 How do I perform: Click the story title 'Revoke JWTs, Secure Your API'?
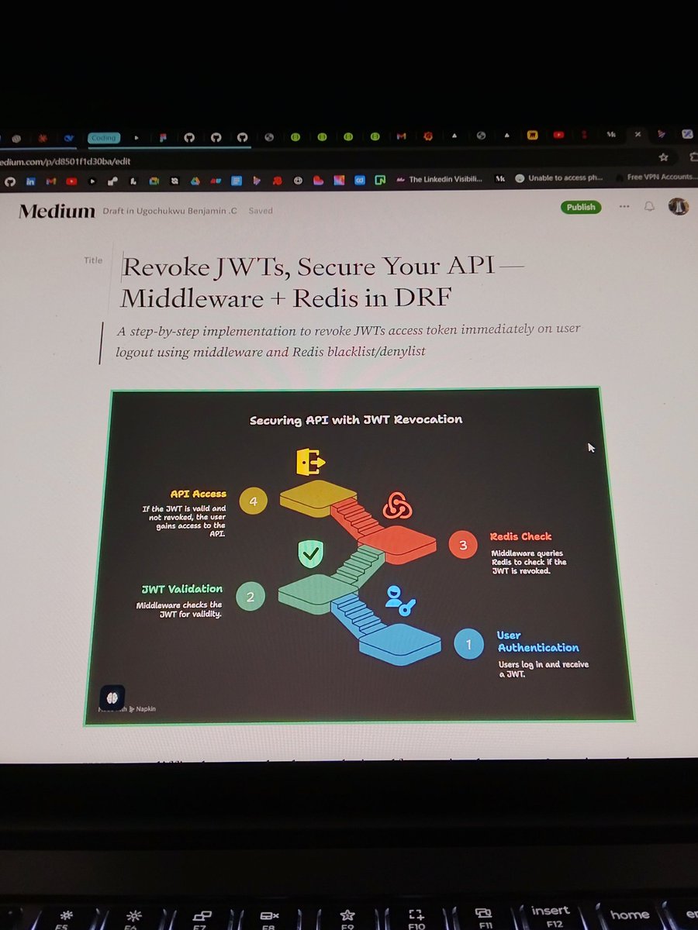click(323, 283)
